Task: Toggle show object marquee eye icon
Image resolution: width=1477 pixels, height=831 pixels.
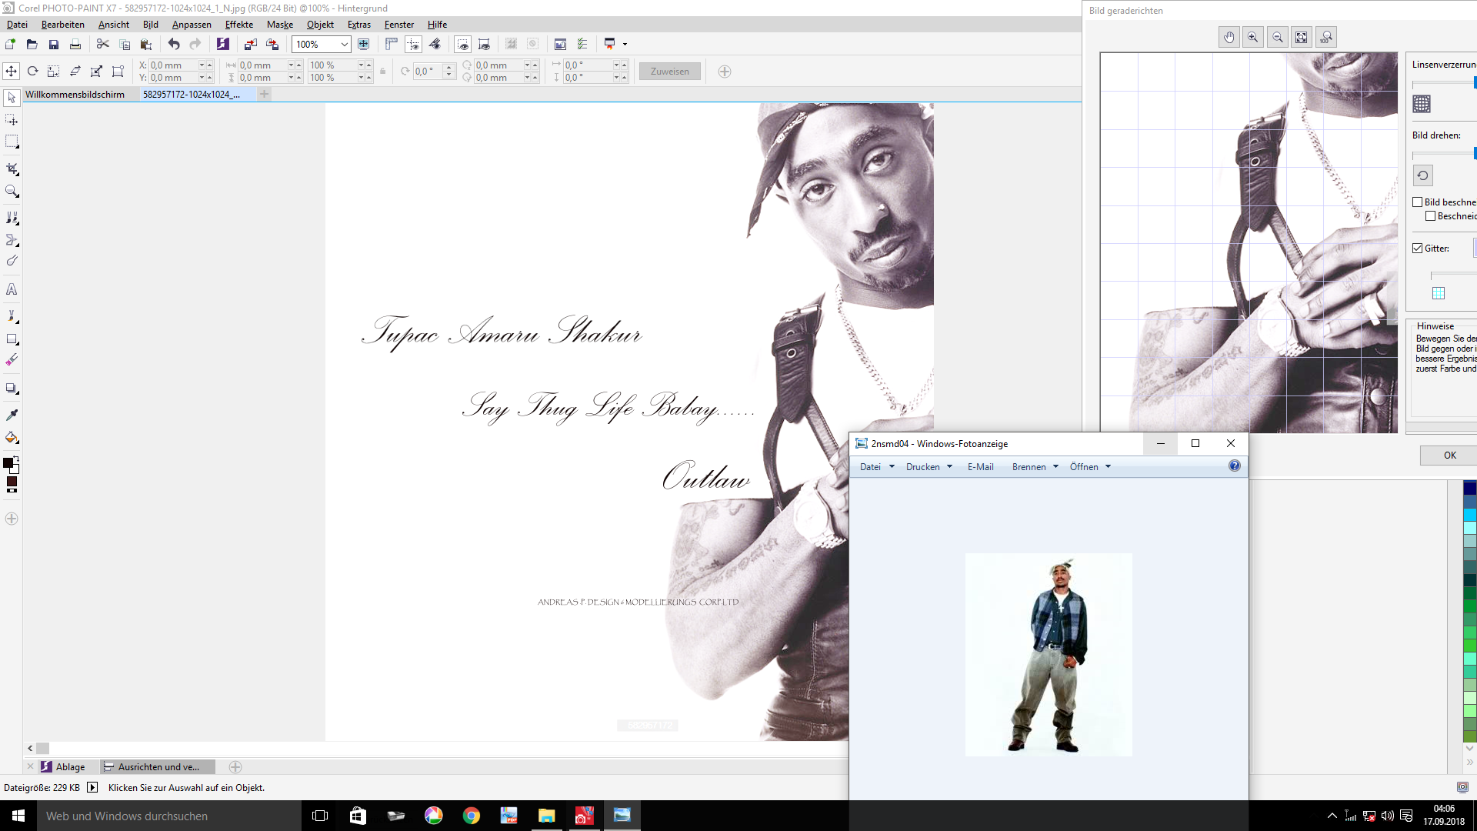Action: tap(484, 44)
